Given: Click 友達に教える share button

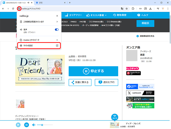Looking at the screenshot, I should (80, 82).
